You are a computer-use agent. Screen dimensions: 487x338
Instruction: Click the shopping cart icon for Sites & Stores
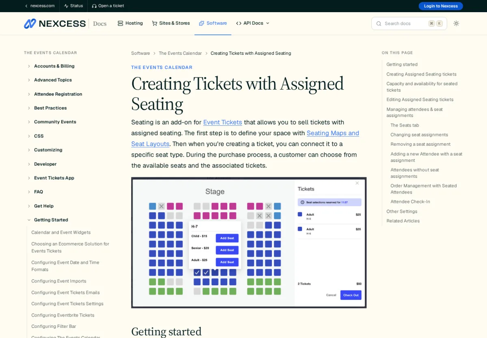click(x=155, y=24)
